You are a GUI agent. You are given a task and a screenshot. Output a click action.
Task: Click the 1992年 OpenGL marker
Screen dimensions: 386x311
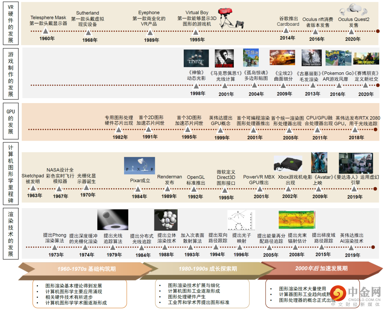coord(194,189)
